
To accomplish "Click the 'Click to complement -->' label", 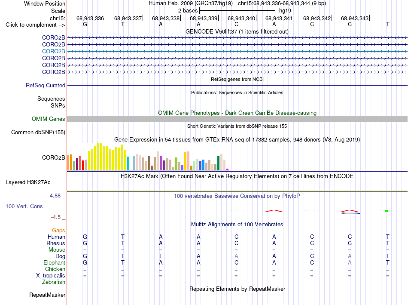I will [x=35, y=25].
